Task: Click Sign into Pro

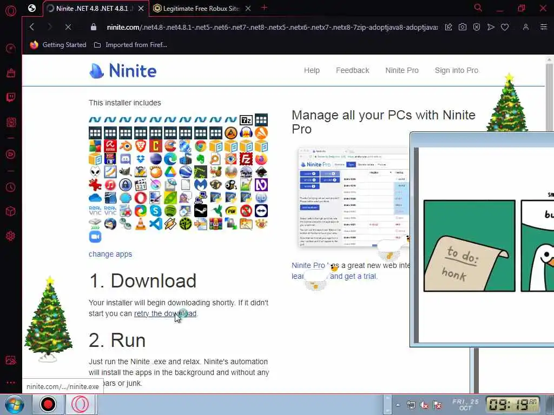Action: (457, 70)
